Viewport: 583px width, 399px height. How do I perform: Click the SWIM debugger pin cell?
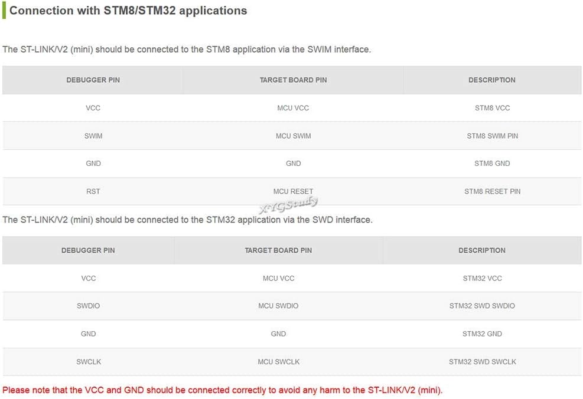tap(93, 136)
